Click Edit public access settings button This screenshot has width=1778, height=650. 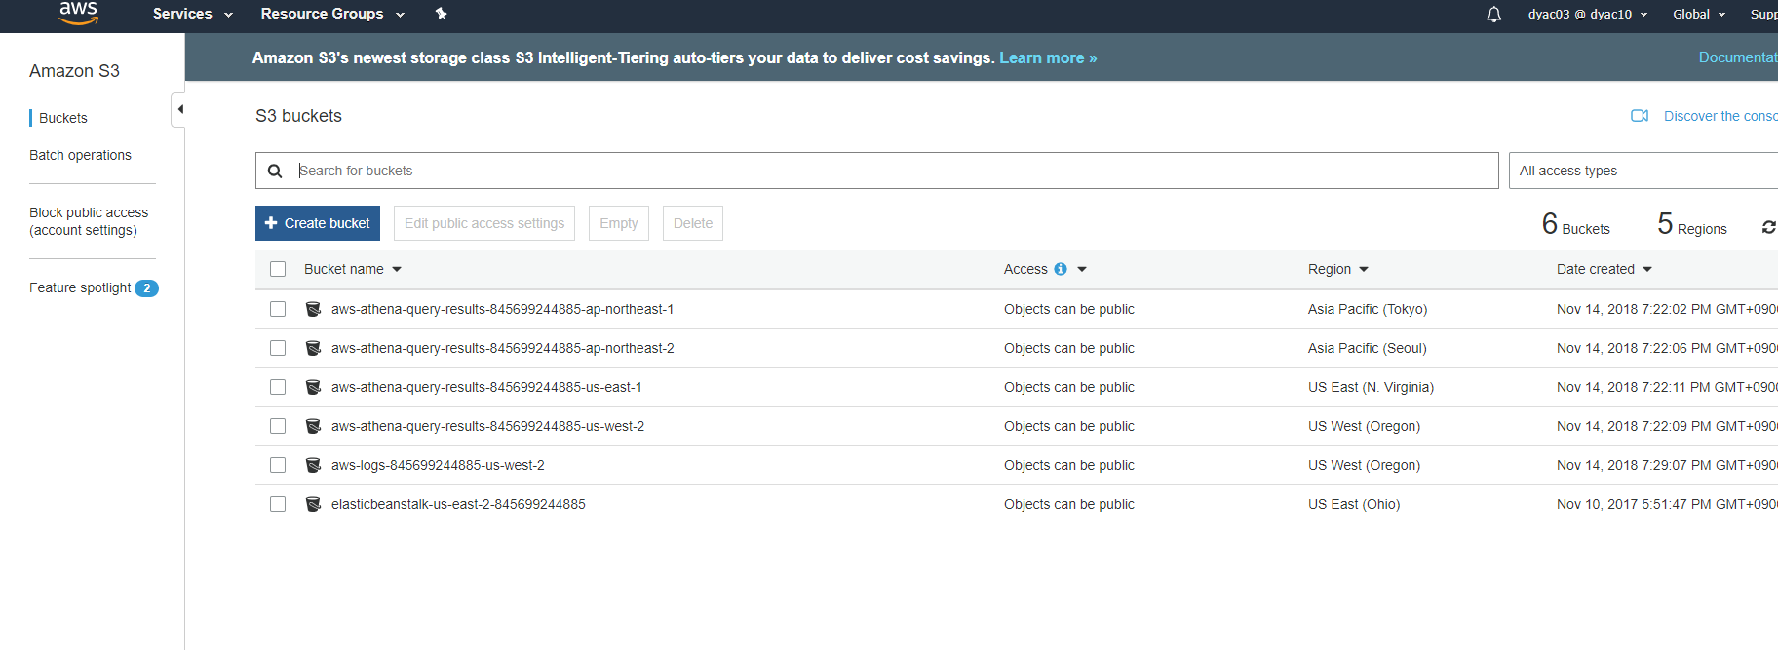coord(484,223)
